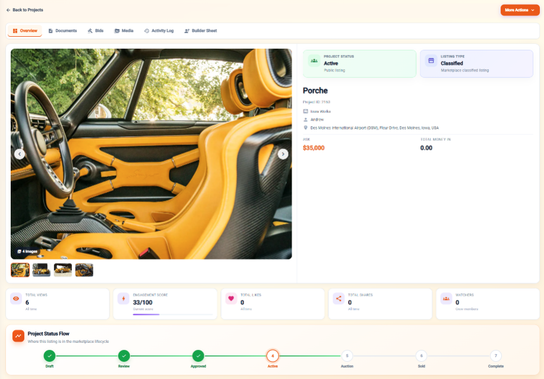This screenshot has height=379, width=544.
Task: Show the previous gallery image
Action: (20, 154)
